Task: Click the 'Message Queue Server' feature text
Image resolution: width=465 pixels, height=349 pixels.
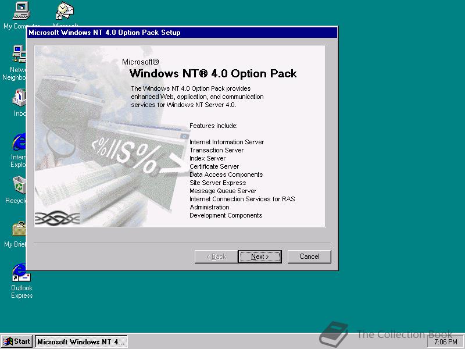Action: (223, 191)
